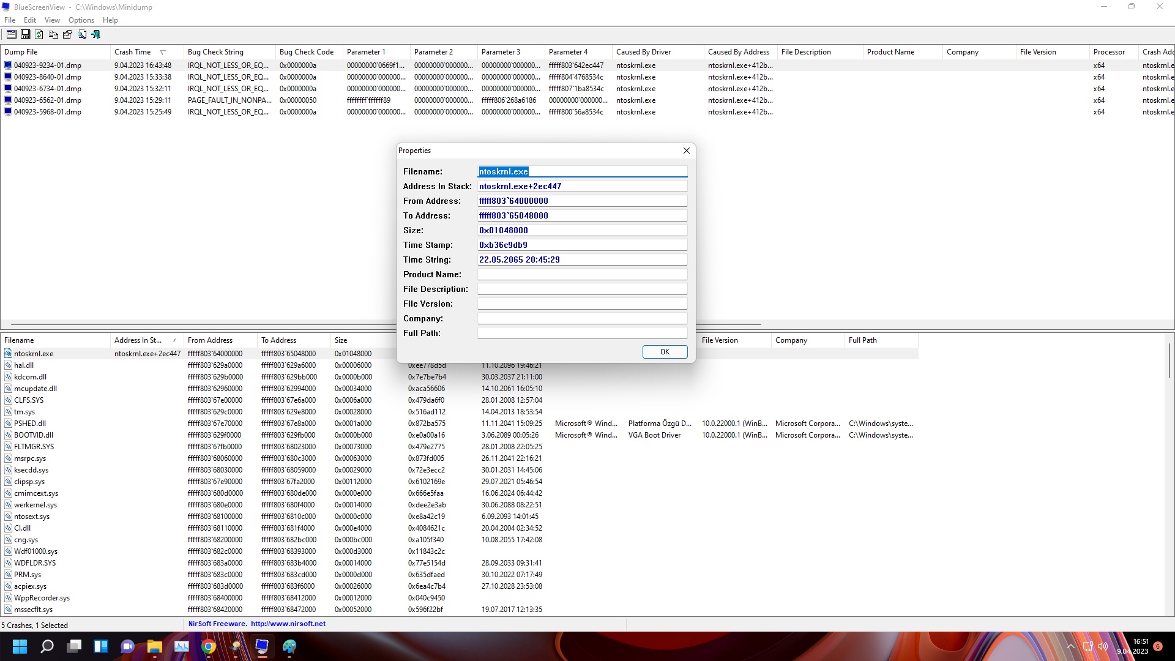Open the View menu

[52, 20]
